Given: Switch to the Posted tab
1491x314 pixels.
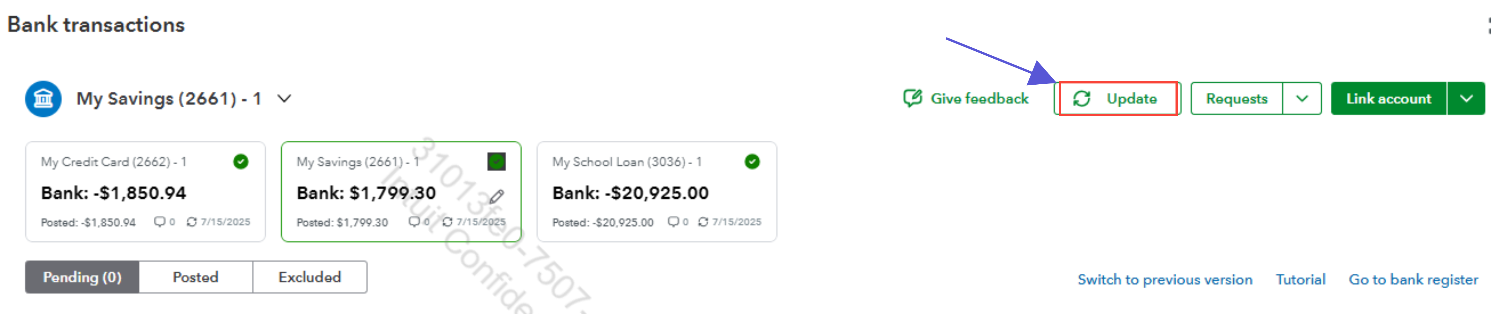Looking at the screenshot, I should click(196, 277).
